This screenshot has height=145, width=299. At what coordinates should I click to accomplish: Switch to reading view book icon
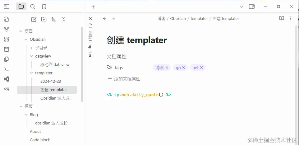tap(282, 18)
